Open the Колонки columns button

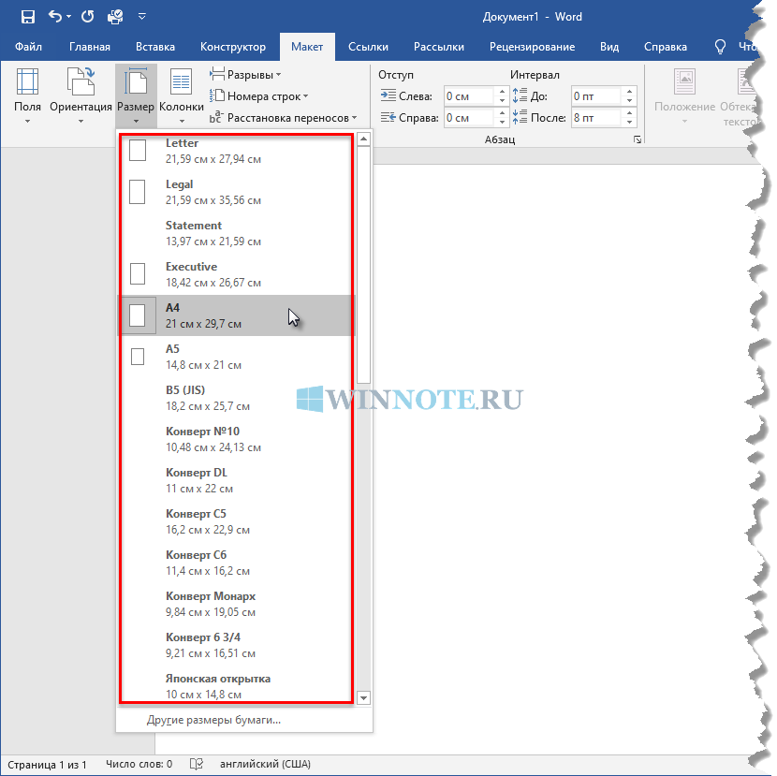pyautogui.click(x=182, y=95)
